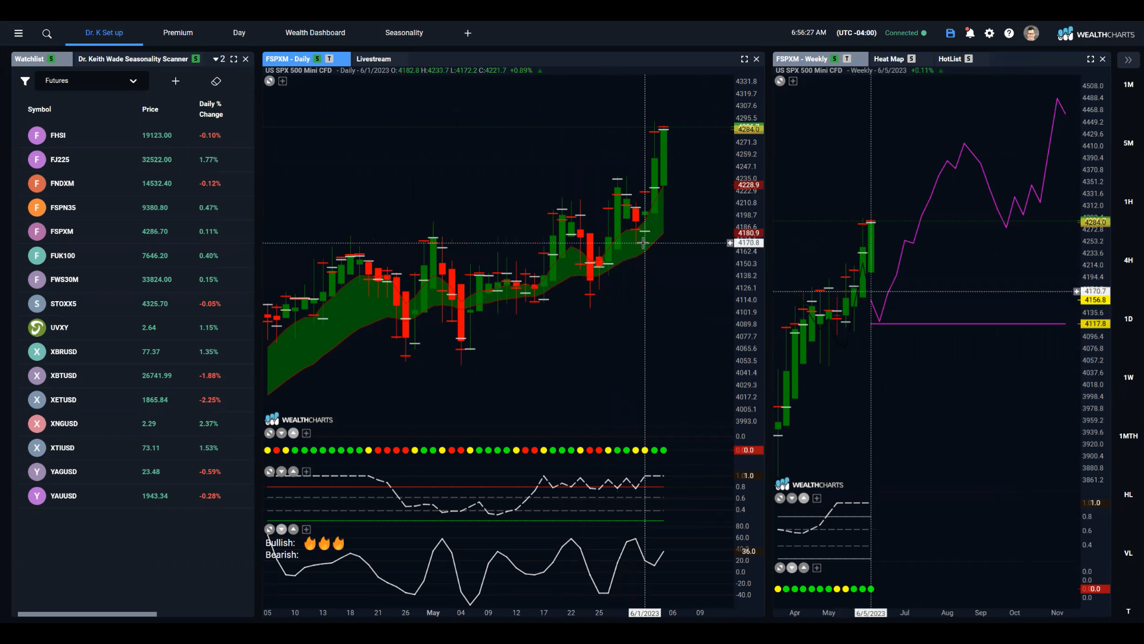This screenshot has width=1144, height=644.
Task: Switch to the Livestream tab
Action: point(374,59)
